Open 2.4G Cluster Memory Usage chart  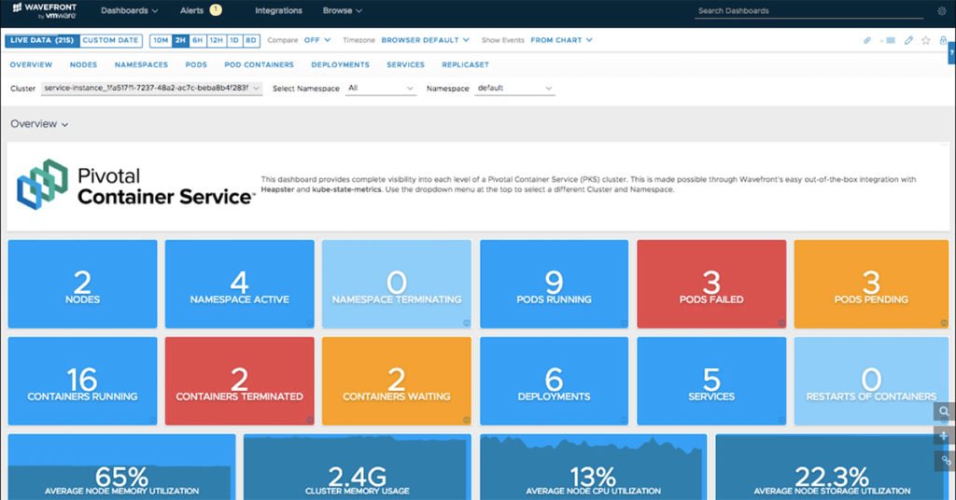pos(358,467)
